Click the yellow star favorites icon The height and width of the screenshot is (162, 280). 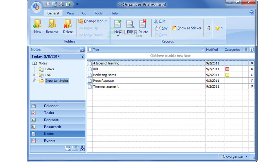(x=217, y=28)
